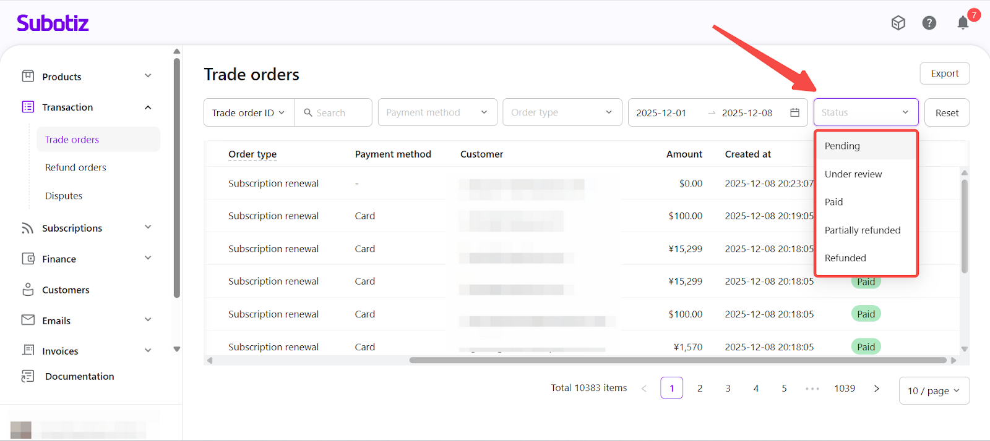
Task: Click the Export button
Action: click(x=944, y=73)
